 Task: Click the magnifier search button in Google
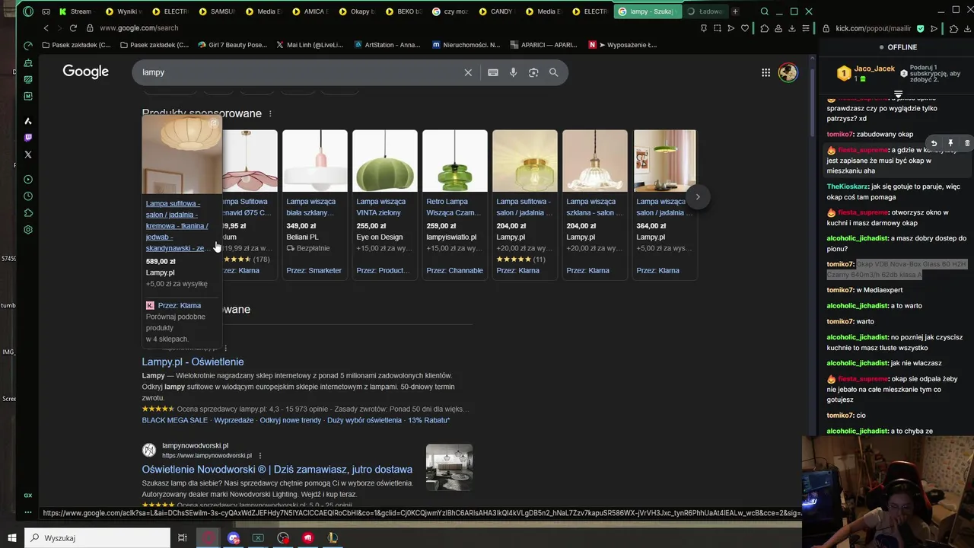point(554,72)
